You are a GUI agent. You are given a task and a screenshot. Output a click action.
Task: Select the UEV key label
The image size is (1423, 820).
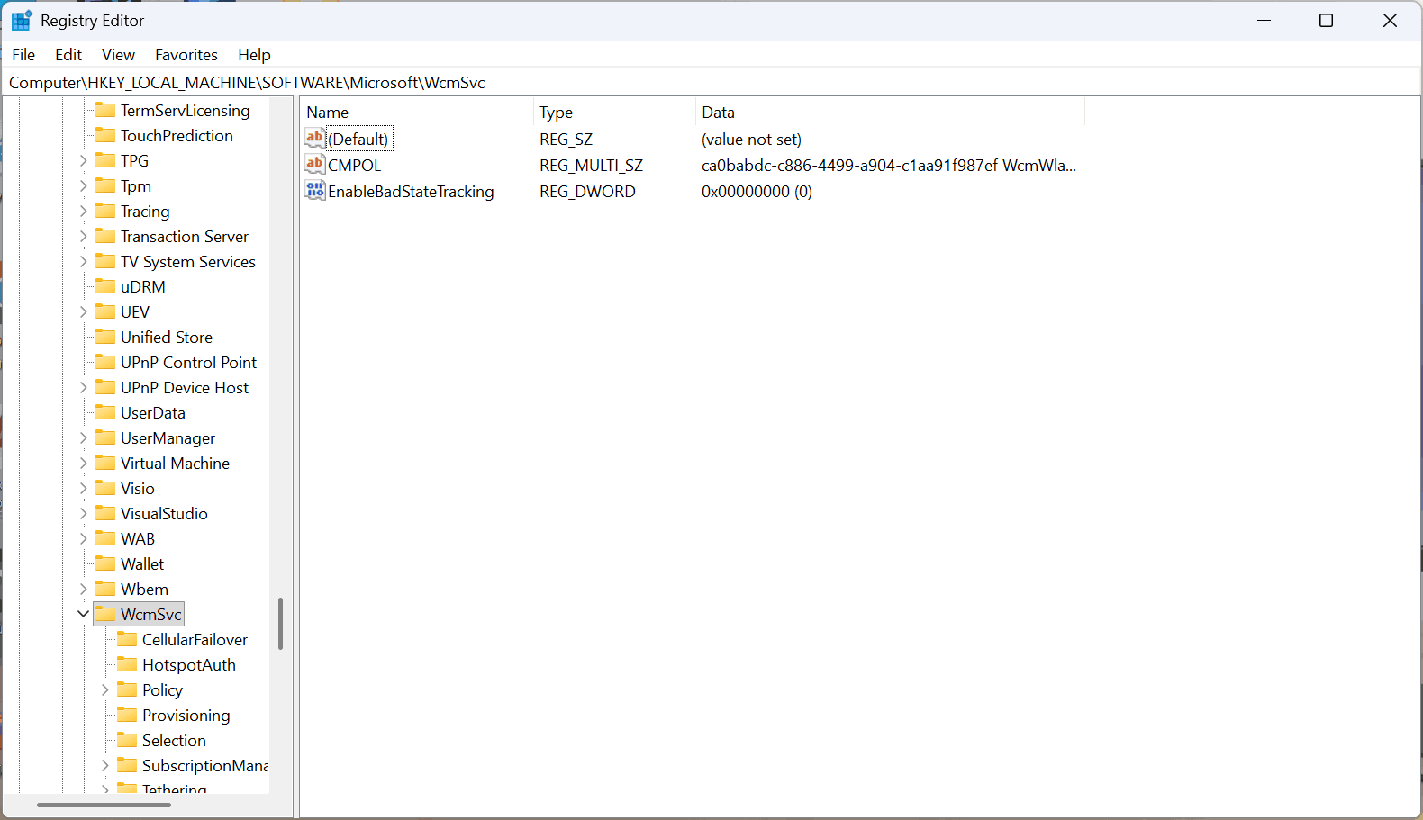coord(135,312)
